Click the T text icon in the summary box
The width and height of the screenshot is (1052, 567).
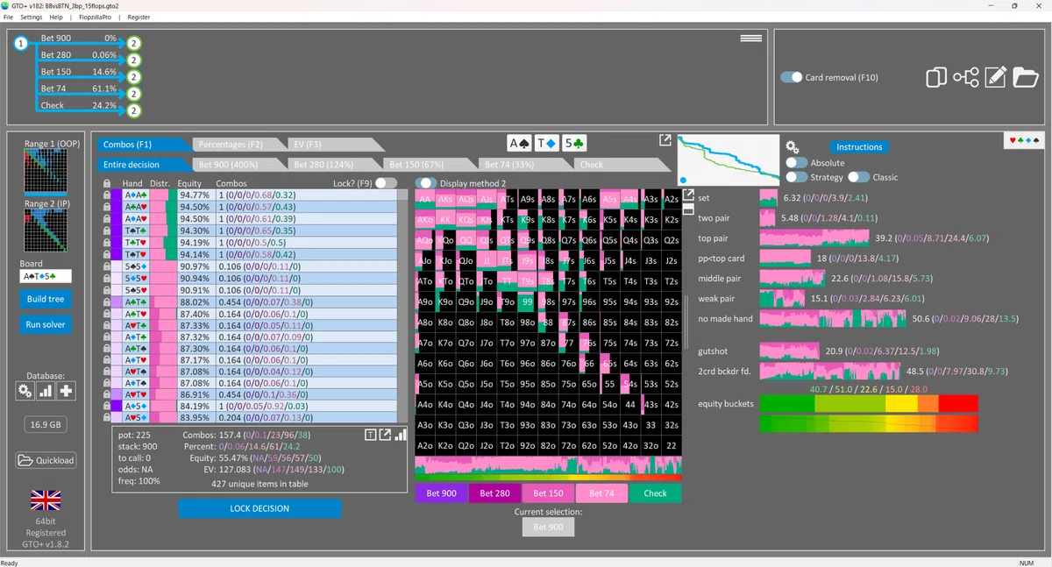[x=371, y=435]
